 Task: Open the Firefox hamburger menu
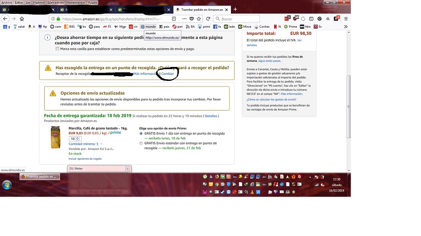click(347, 18)
